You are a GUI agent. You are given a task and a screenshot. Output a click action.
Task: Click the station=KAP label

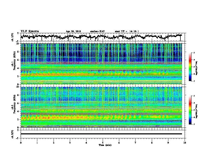(x=97, y=31)
